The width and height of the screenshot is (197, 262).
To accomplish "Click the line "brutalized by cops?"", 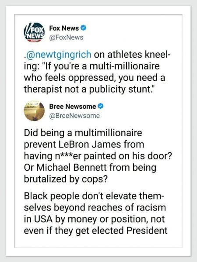I will click(x=66, y=179).
